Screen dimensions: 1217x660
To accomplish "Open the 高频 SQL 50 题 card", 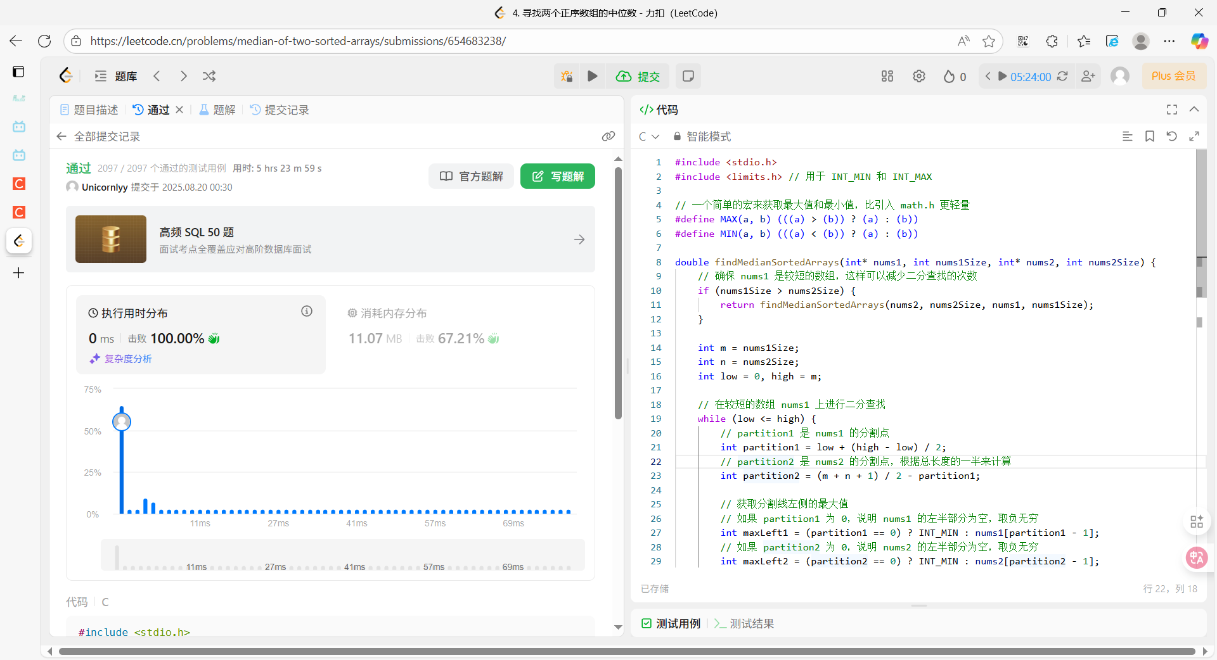I will [x=330, y=239].
